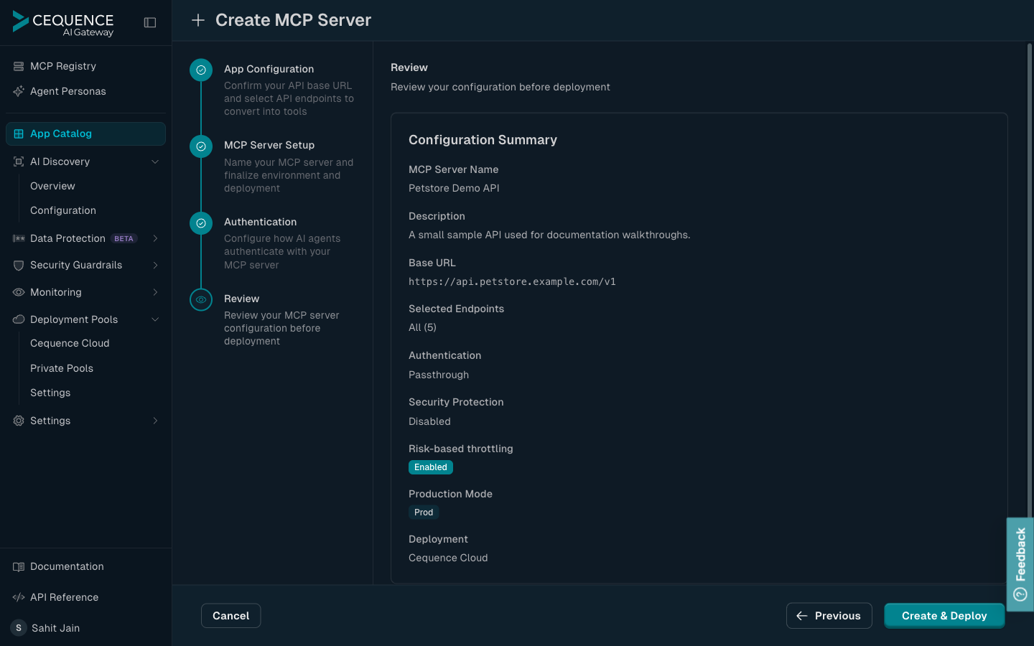The width and height of the screenshot is (1034, 646).
Task: Click the Cancel button
Action: point(230,616)
